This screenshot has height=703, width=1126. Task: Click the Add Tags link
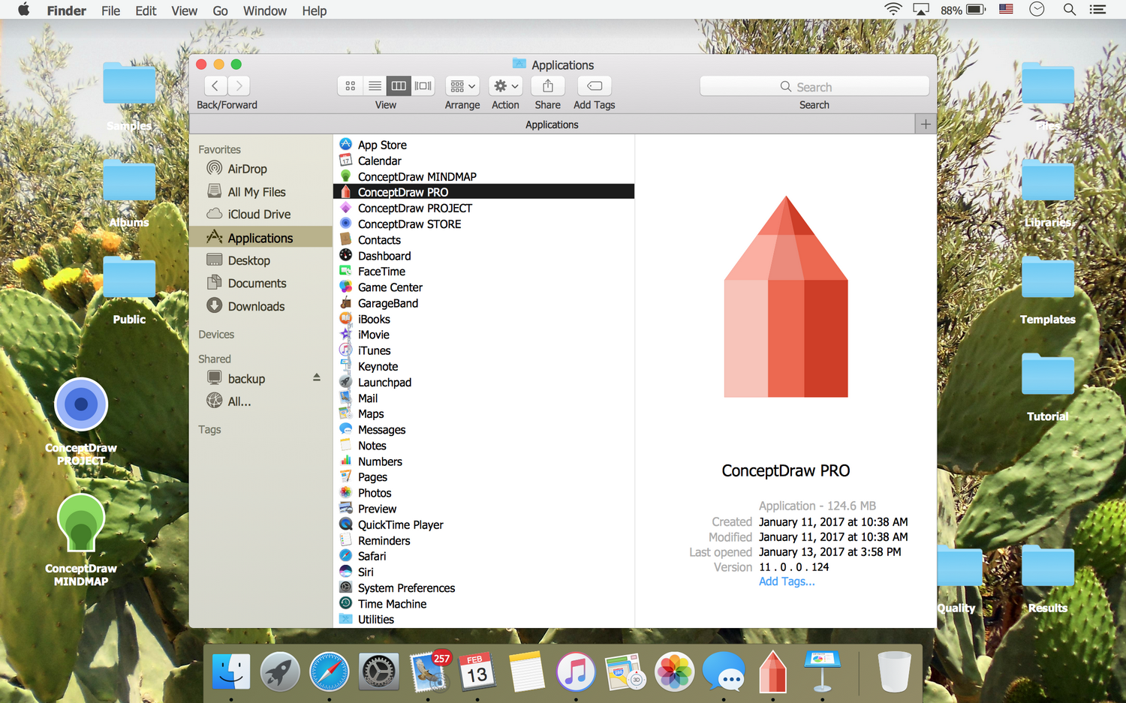click(786, 581)
